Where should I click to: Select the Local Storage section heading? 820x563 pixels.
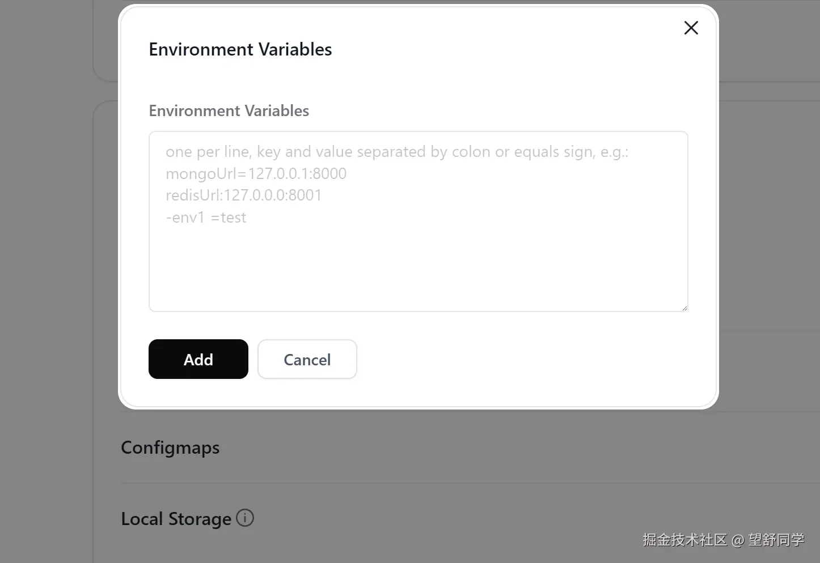pyautogui.click(x=176, y=519)
